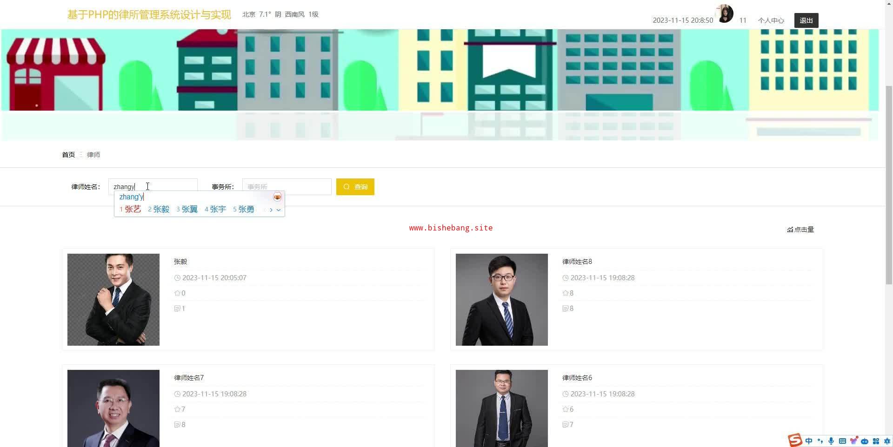Click the star icon on 张毅's card
Image resolution: width=893 pixels, height=447 pixels.
tap(177, 293)
